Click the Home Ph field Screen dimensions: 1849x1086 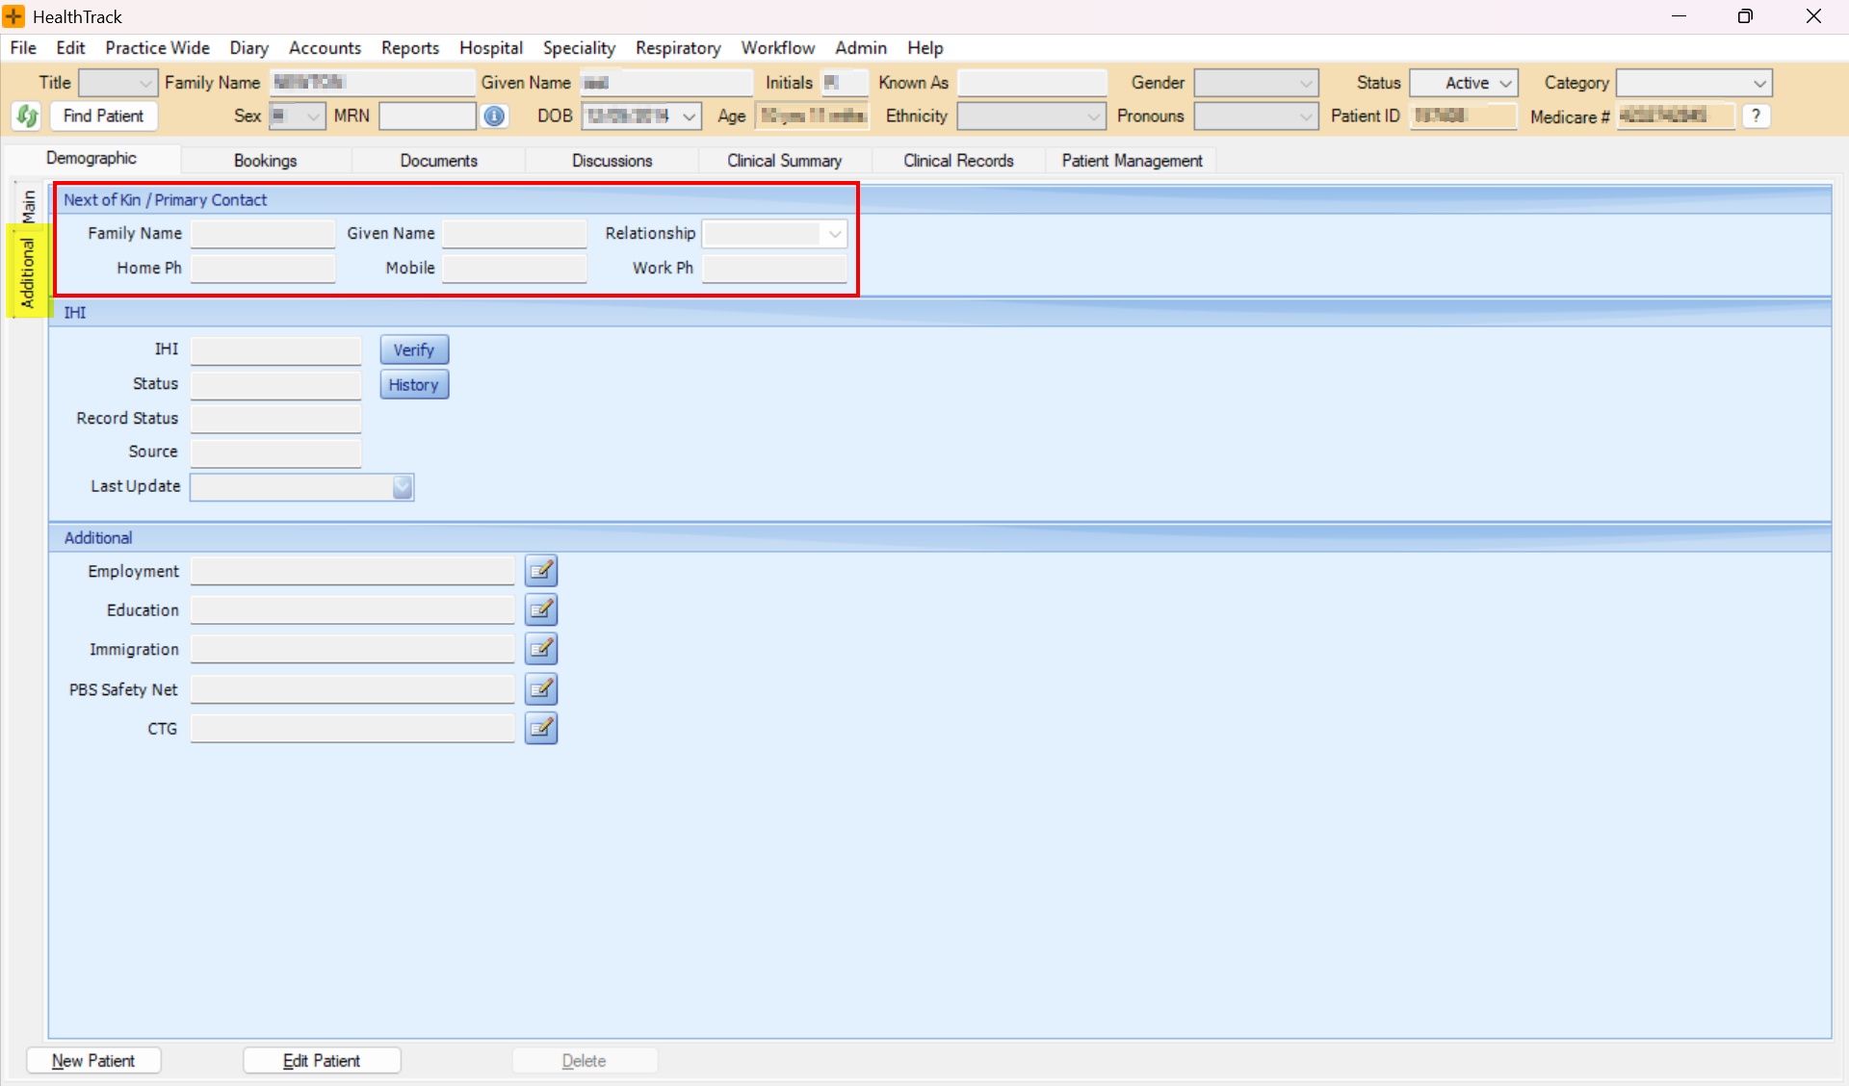tap(263, 269)
